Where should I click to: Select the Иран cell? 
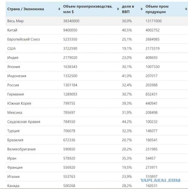click(x=12, y=159)
